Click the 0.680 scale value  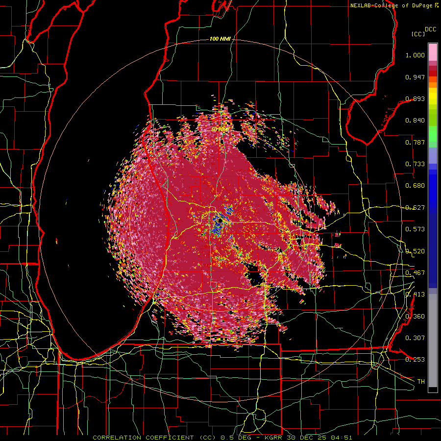415,186
